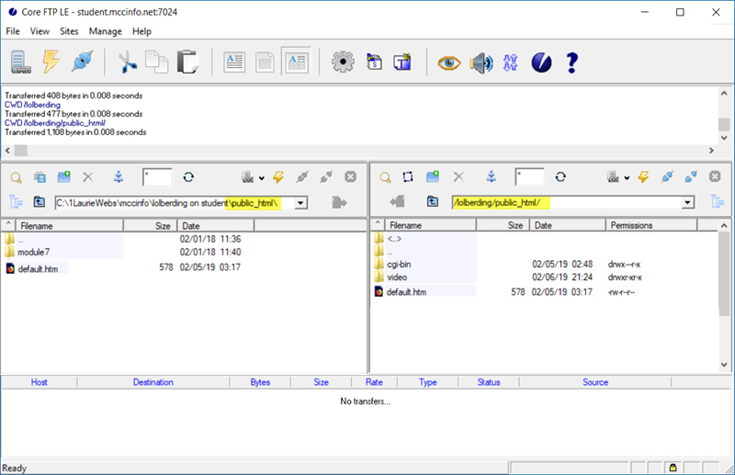Click the scheduler calendar icon
The height and width of the screenshot is (475, 735).
point(374,62)
